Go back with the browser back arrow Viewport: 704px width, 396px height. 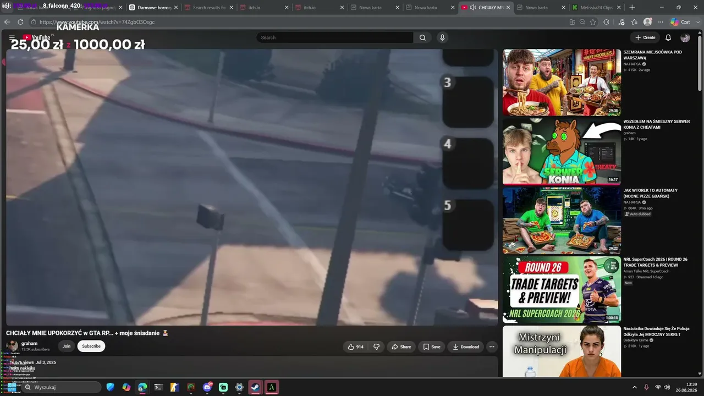[7, 22]
